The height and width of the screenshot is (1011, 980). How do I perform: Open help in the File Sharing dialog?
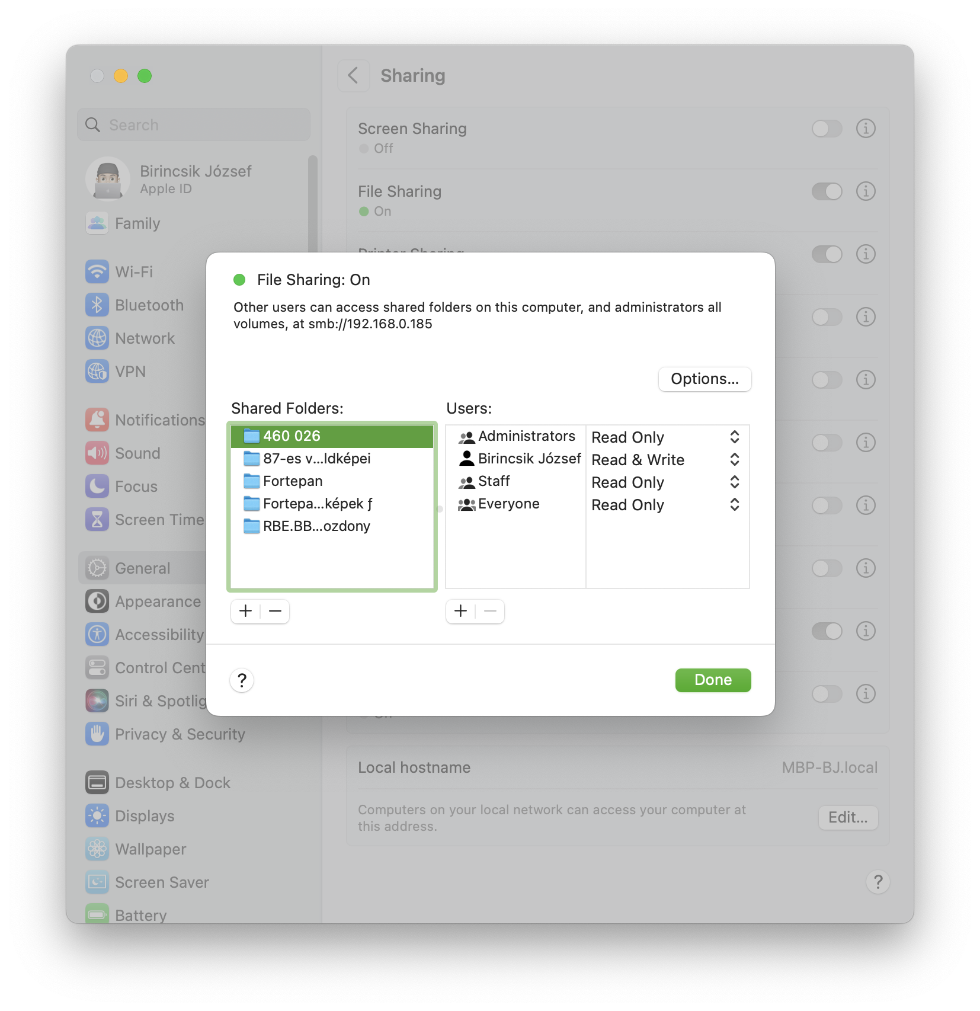(x=242, y=680)
